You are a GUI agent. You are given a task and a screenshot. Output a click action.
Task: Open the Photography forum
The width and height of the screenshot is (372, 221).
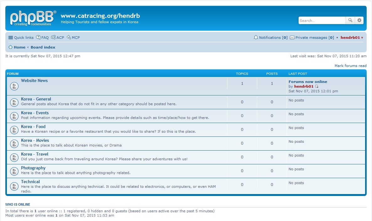click(33, 168)
